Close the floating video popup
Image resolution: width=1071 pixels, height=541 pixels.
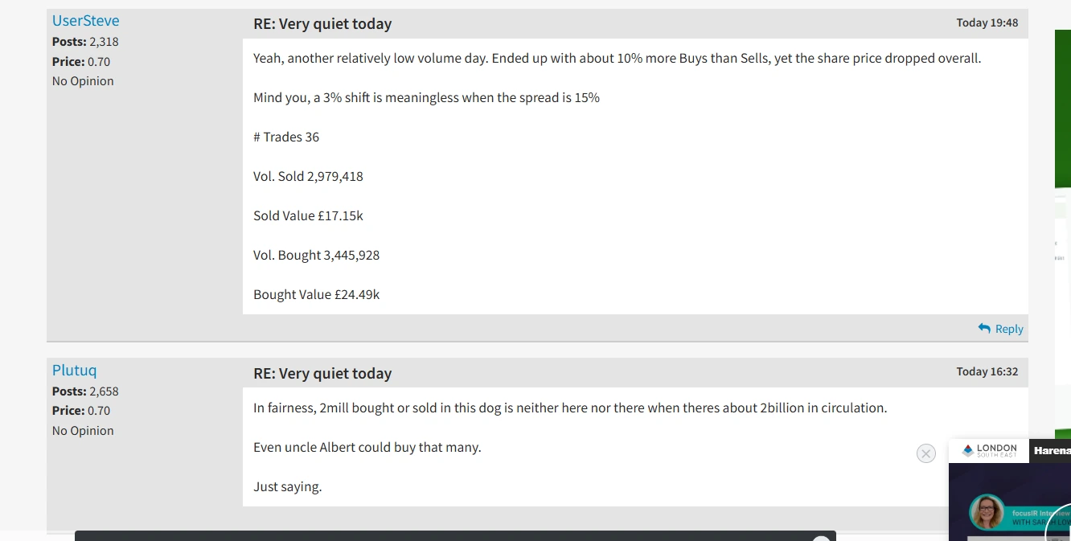coord(926,453)
